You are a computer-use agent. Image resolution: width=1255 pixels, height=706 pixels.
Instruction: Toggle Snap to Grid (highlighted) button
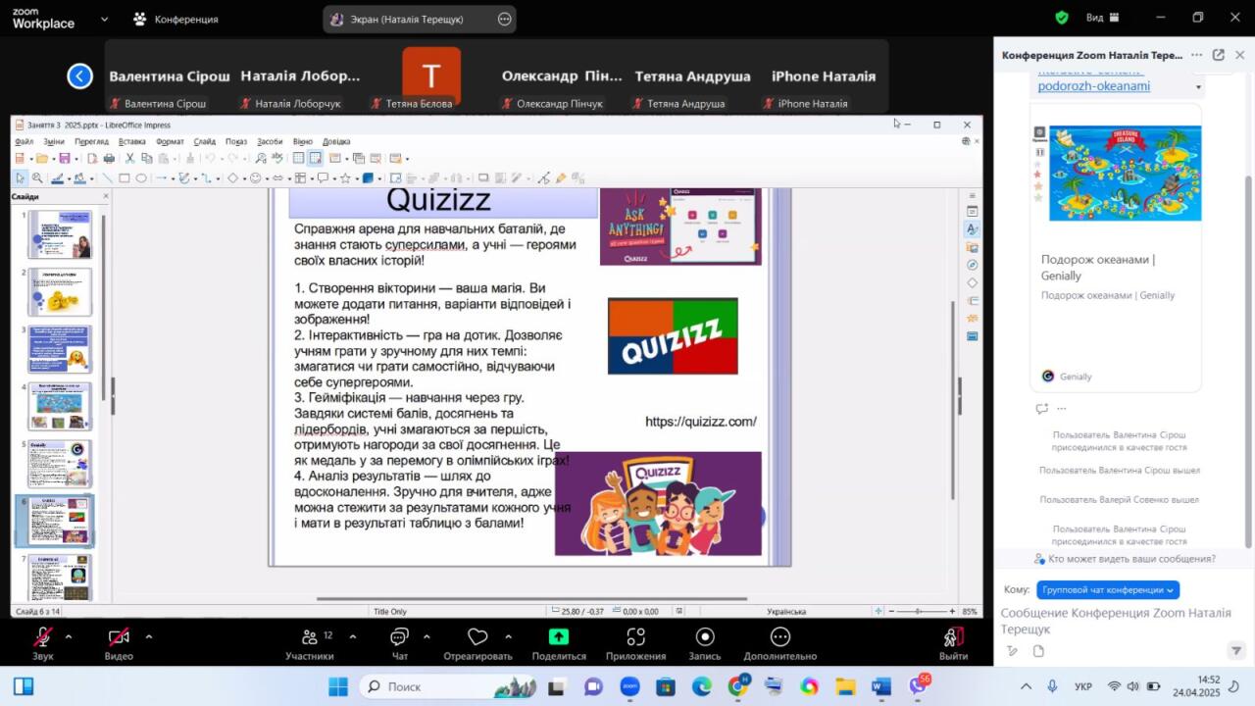click(x=316, y=158)
